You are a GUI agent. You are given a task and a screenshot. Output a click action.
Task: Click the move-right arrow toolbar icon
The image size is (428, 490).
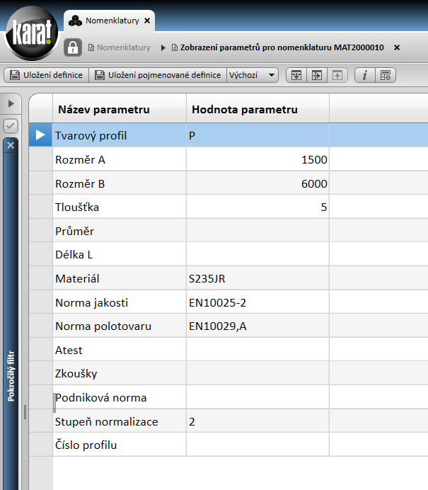point(316,75)
